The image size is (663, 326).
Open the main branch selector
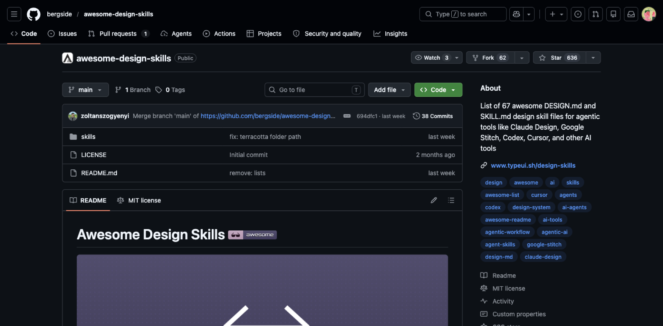point(85,90)
